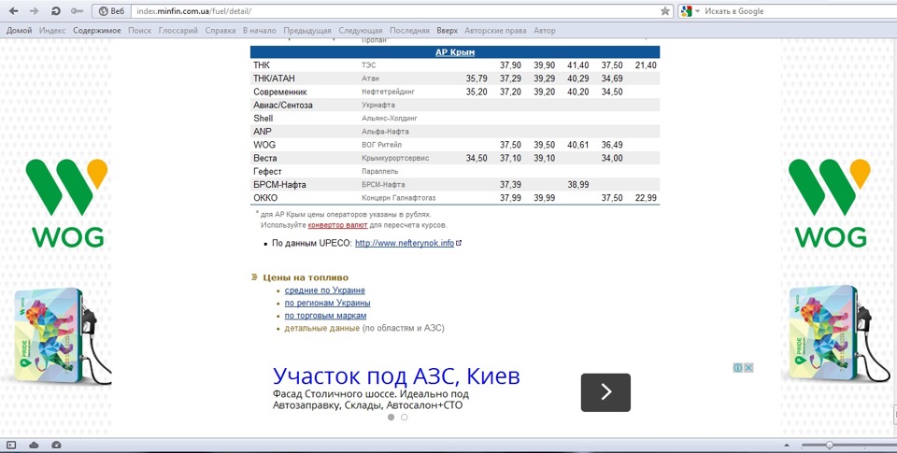Open Автор navigation item
Image resolution: width=897 pixels, height=453 pixels.
click(545, 31)
